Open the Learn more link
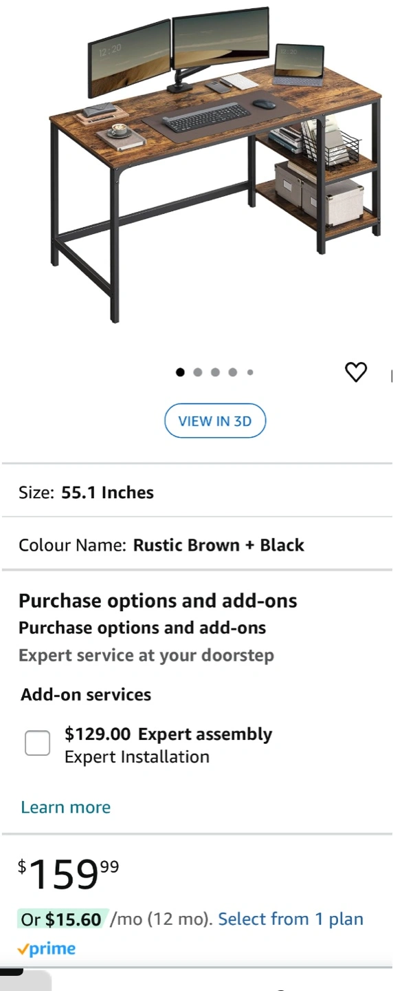Viewport: 393px width, 991px height. pyautogui.click(x=65, y=807)
